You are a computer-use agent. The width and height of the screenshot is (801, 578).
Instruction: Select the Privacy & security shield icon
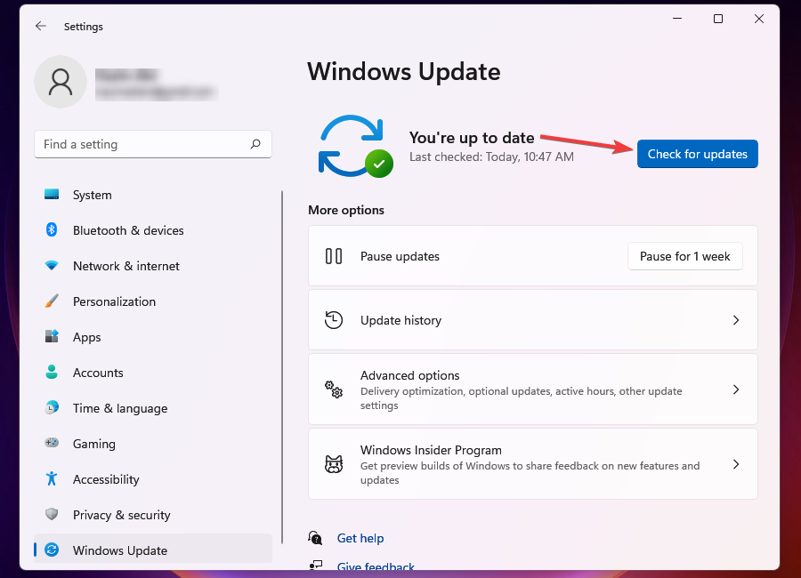point(52,515)
